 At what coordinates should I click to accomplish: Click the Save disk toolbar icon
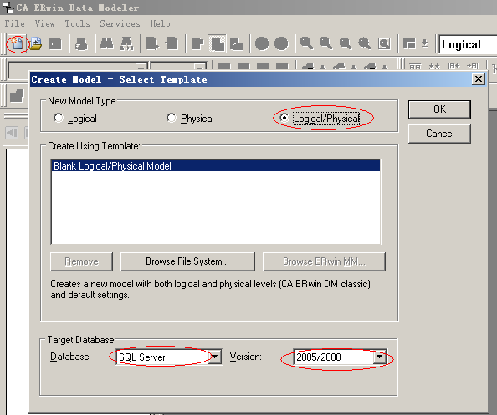click(55, 43)
